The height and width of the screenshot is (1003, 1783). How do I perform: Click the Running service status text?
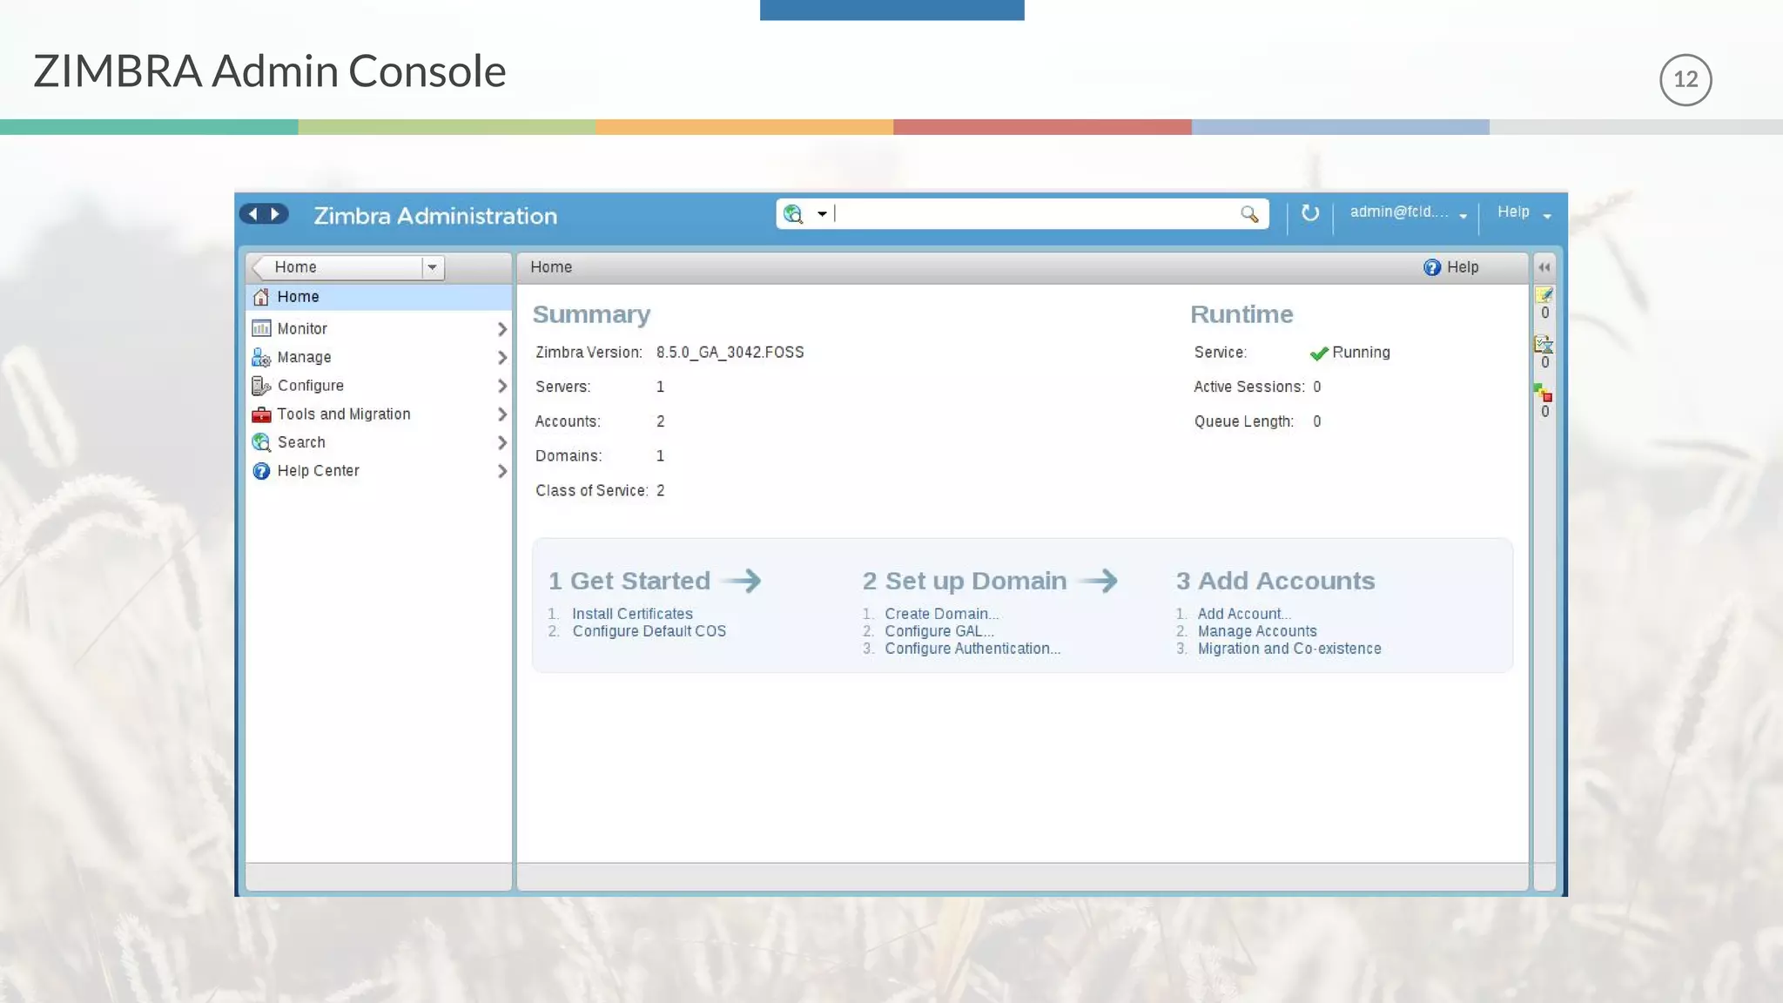[x=1361, y=353]
